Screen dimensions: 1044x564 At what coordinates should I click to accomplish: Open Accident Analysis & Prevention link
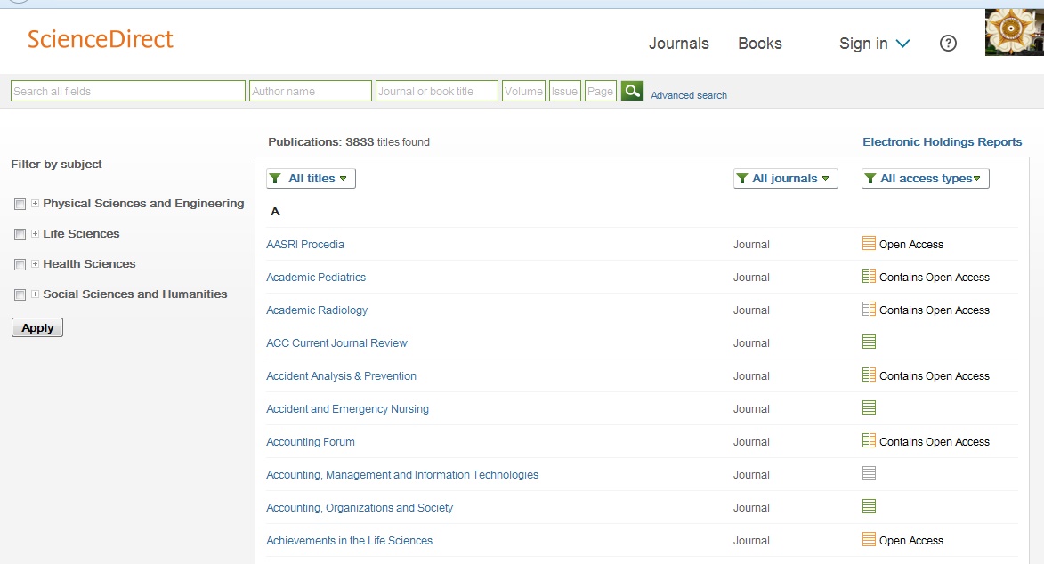tap(341, 376)
